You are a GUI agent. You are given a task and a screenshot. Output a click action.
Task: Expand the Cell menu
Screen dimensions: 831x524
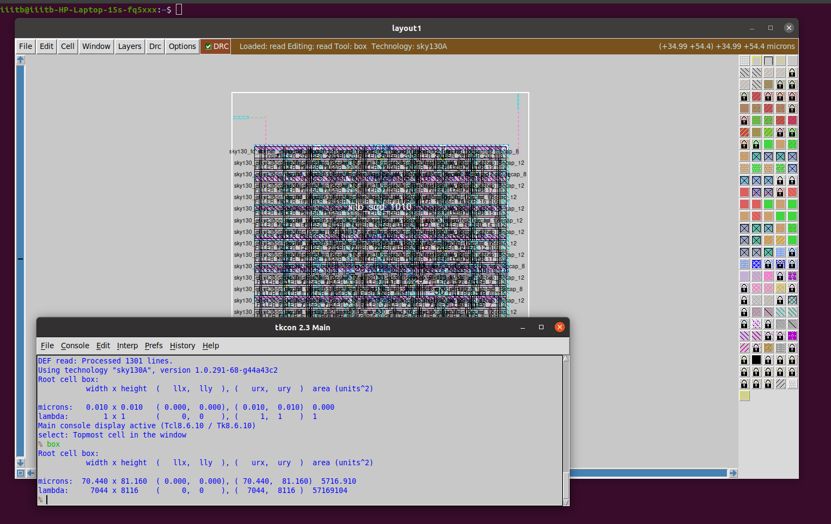tap(68, 46)
